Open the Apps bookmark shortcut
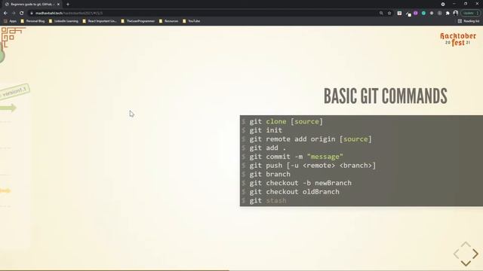483x271 pixels. pos(10,21)
